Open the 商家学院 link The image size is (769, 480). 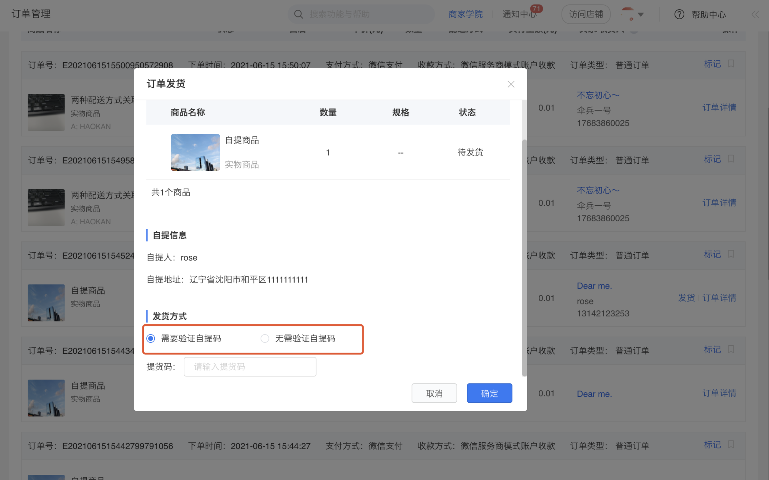coord(465,14)
